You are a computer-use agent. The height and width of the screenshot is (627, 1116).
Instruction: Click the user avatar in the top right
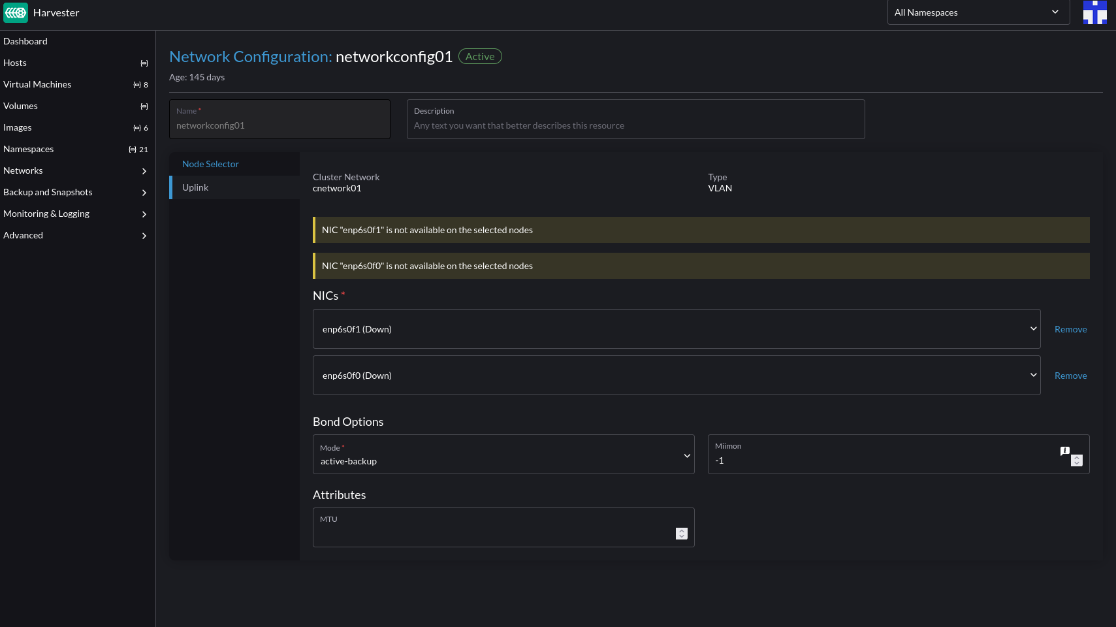point(1094,12)
